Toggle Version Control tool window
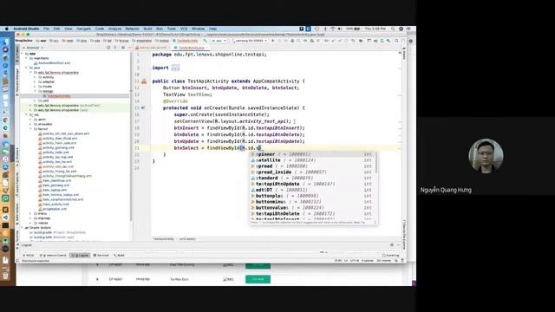Viewport: 555px width, 312px height. pos(53,255)
